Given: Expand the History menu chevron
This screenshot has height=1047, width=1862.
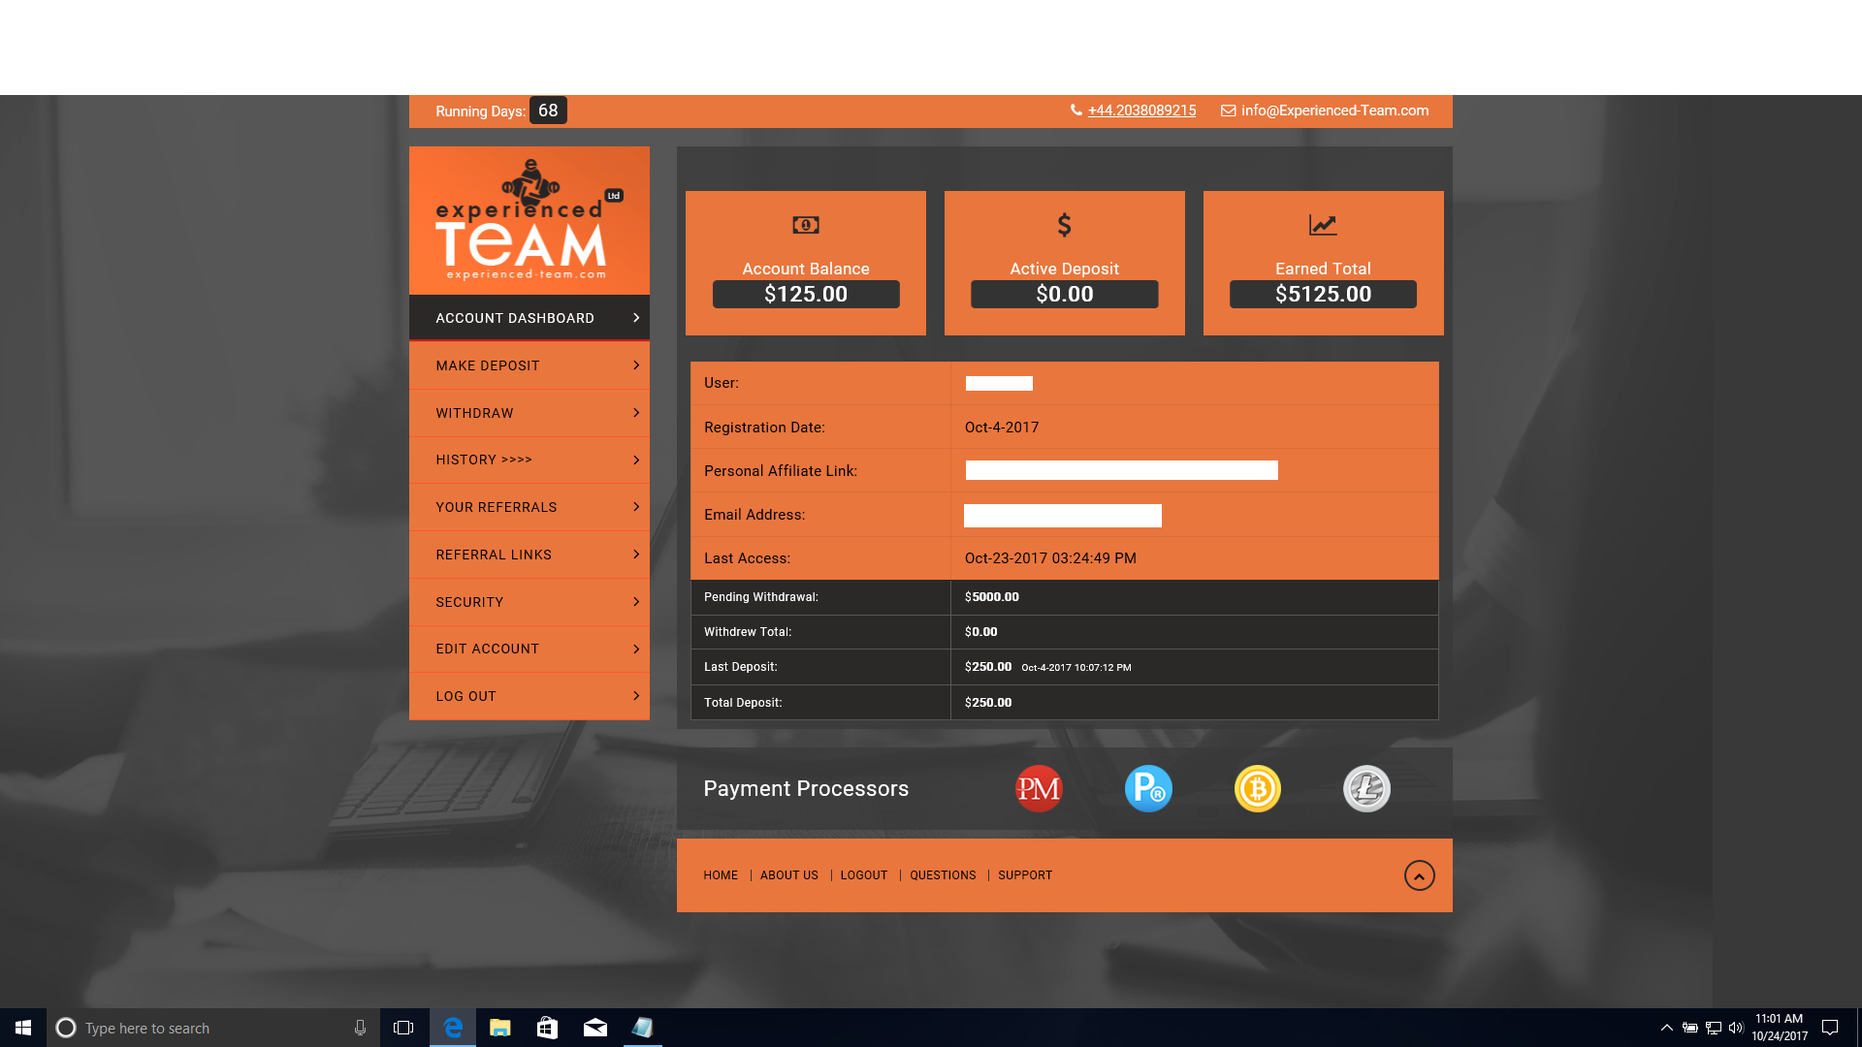Looking at the screenshot, I should [x=636, y=460].
